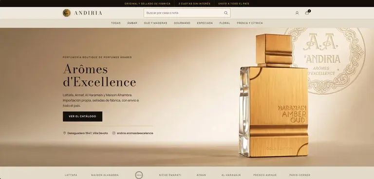The width and height of the screenshot is (374, 179).
Task: Open the GOURMAND category
Action: (x=182, y=23)
